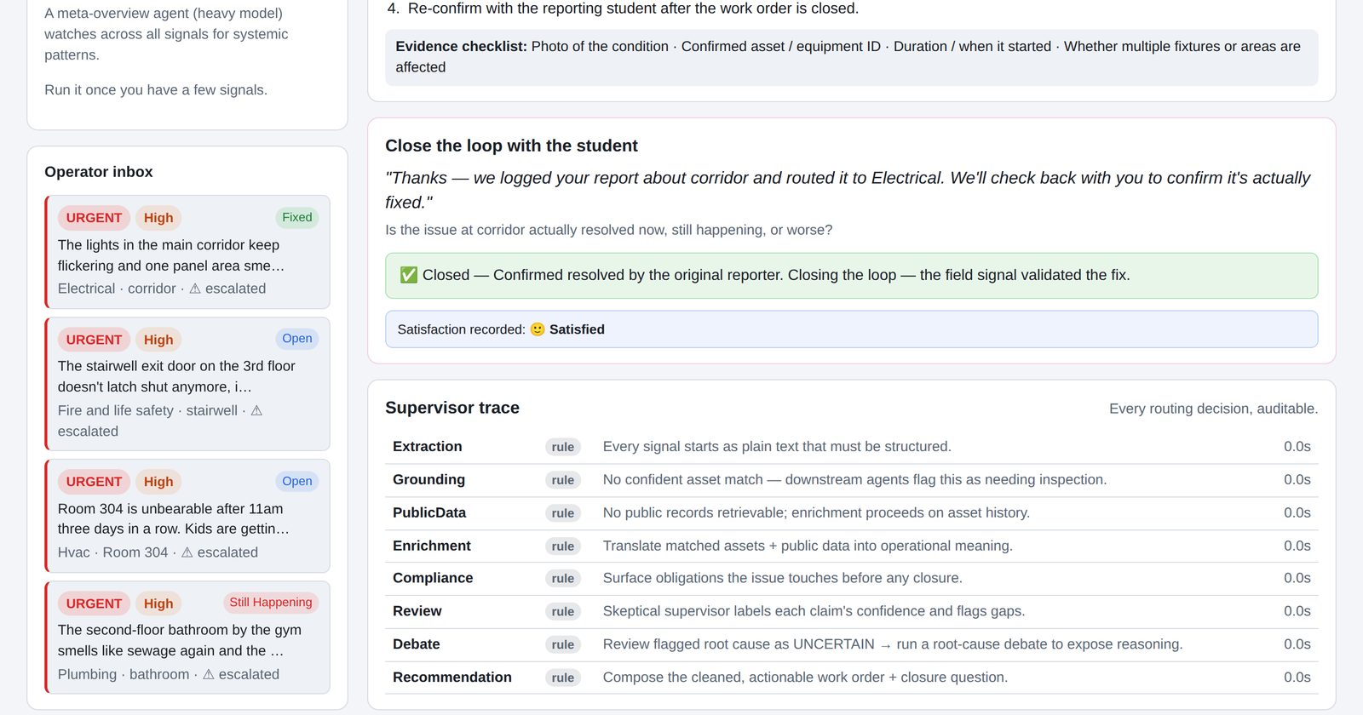Click URGENT tag on Room 304 card

click(94, 482)
